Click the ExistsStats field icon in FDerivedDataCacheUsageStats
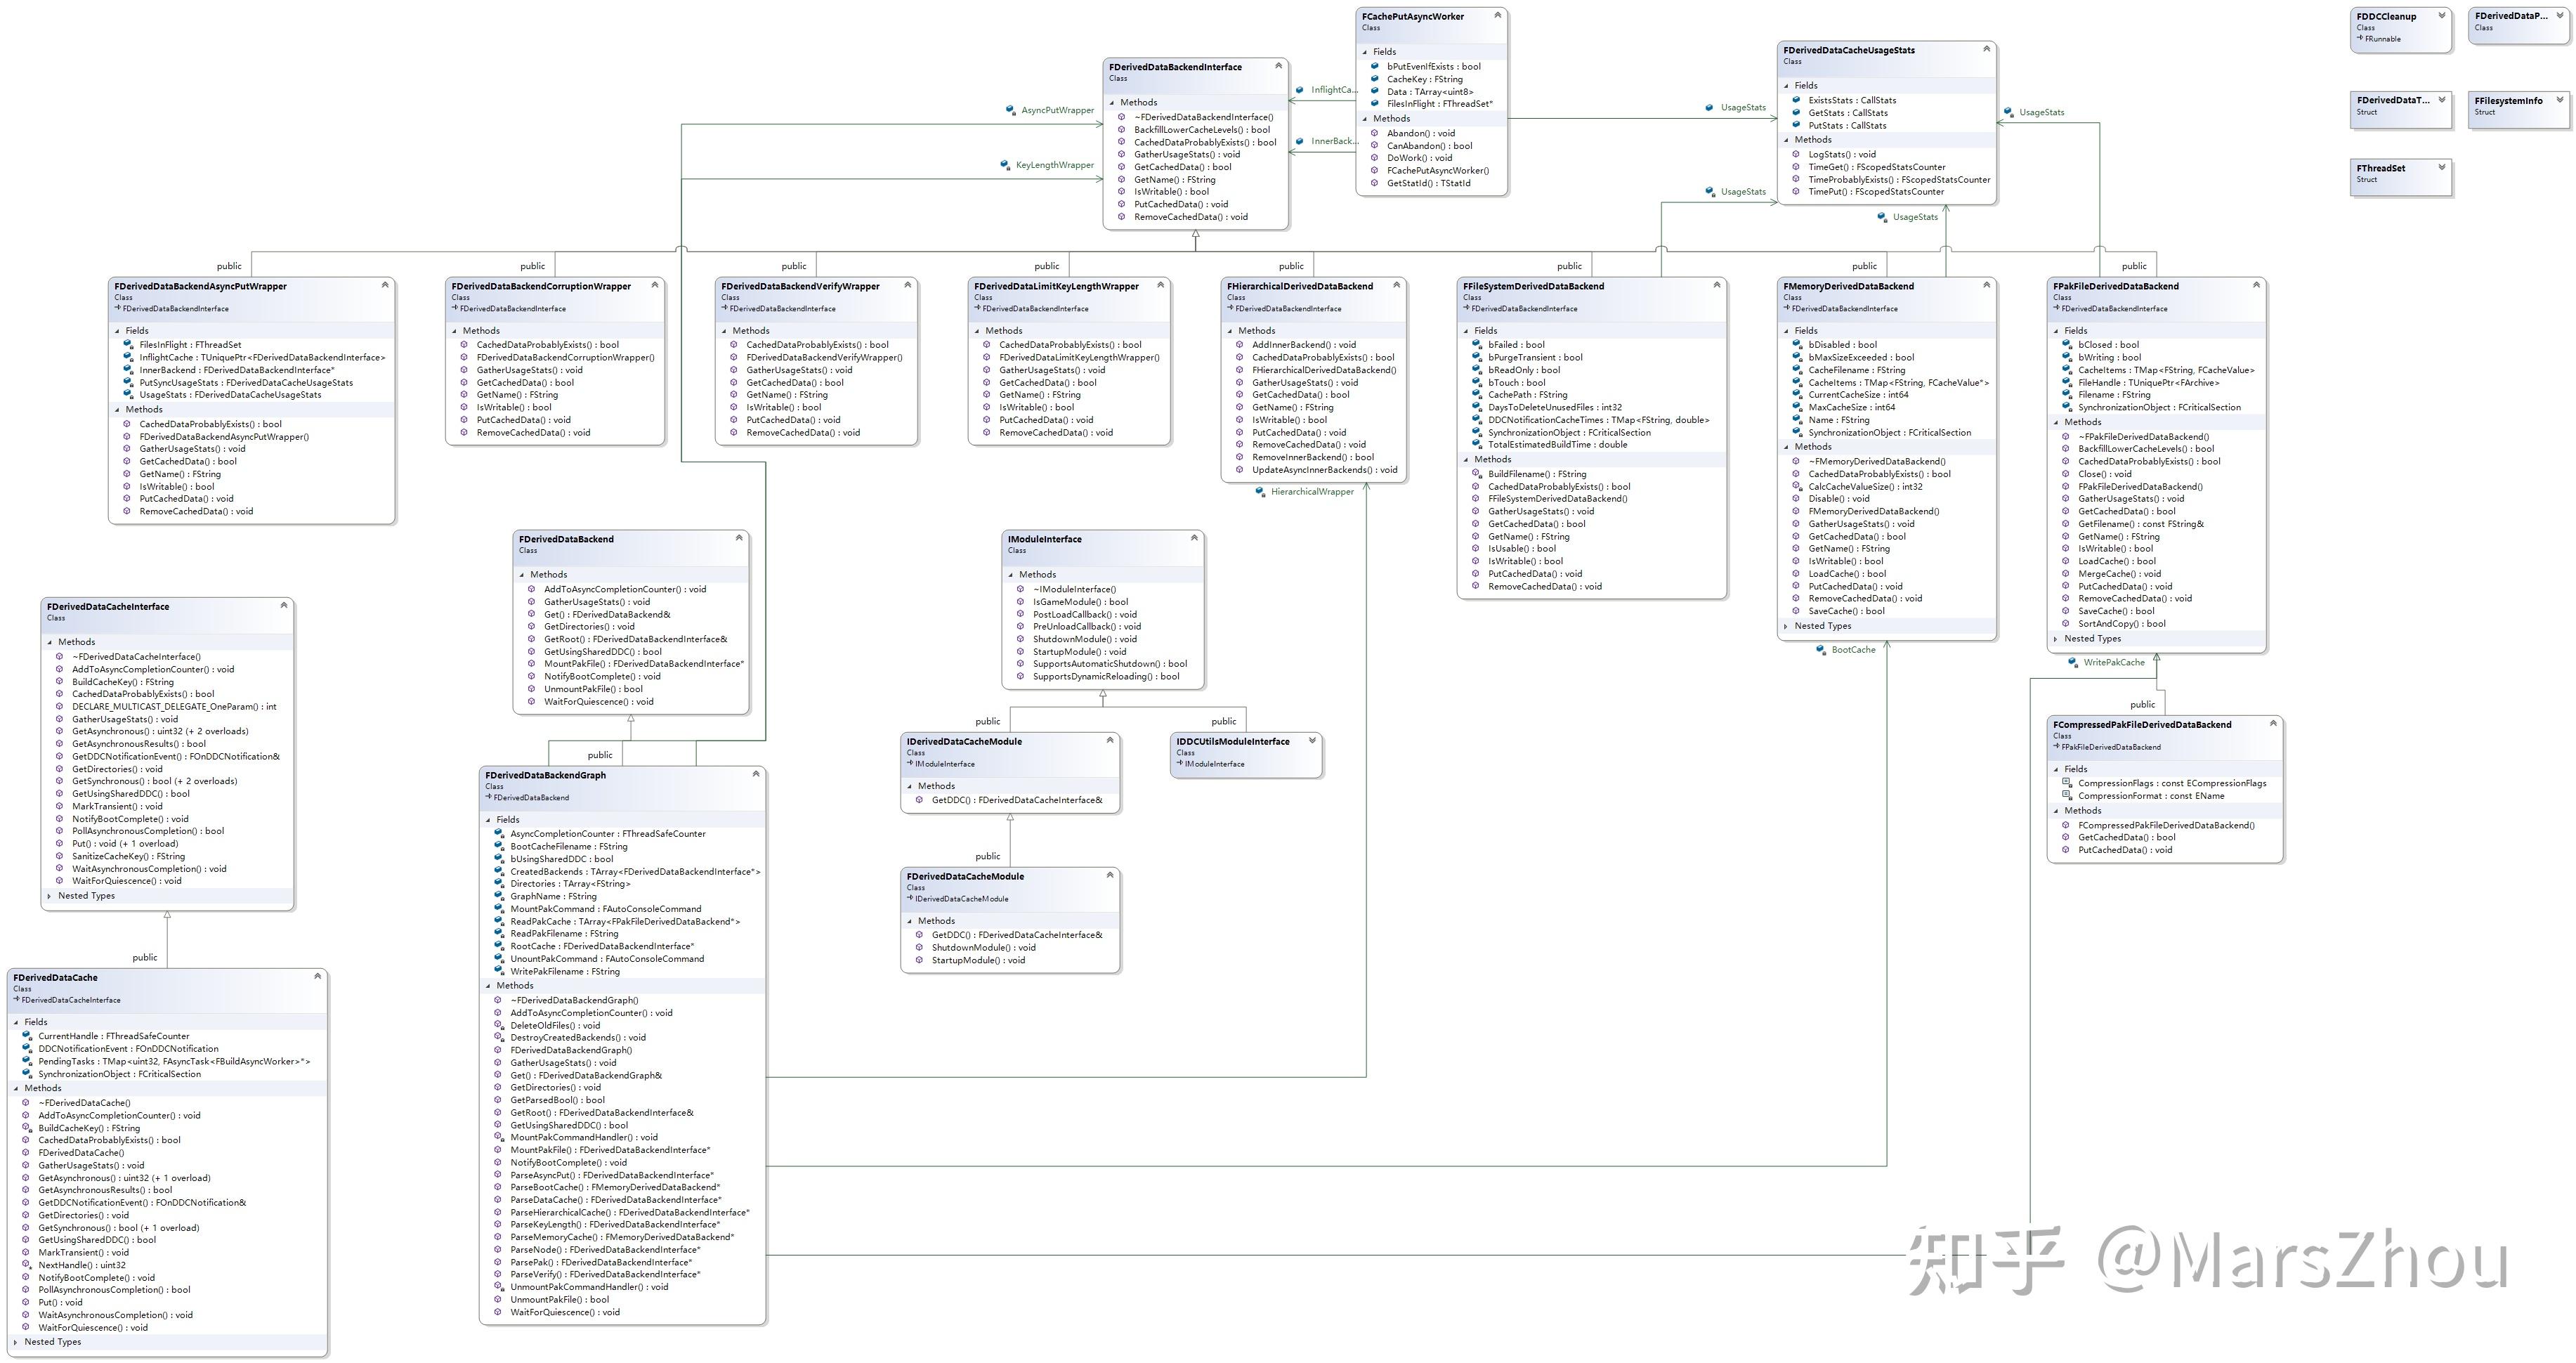This screenshot has width=2576, height=1363. click(1797, 100)
